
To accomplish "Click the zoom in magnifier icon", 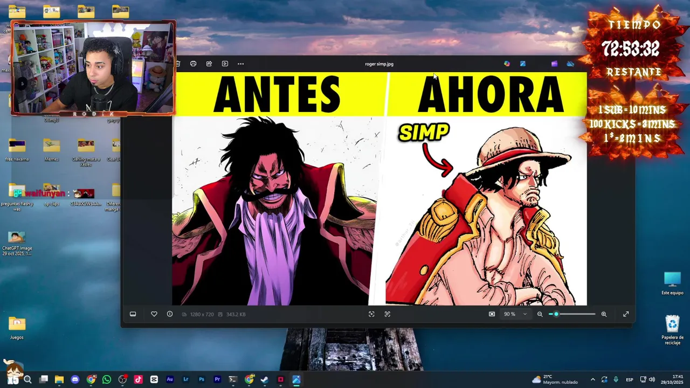I will click(x=604, y=314).
